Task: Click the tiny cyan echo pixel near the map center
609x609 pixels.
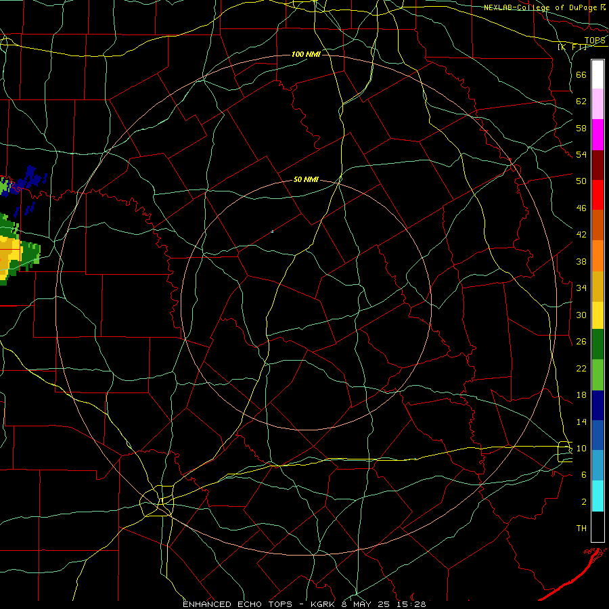Action: tap(272, 231)
